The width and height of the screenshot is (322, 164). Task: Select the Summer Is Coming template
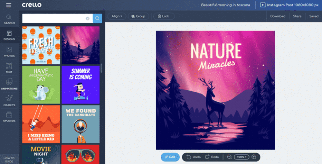80,85
